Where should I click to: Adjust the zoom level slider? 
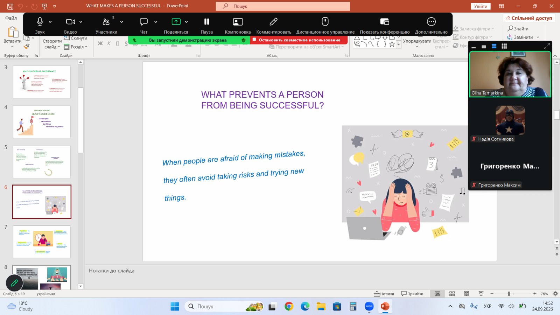tap(509, 294)
